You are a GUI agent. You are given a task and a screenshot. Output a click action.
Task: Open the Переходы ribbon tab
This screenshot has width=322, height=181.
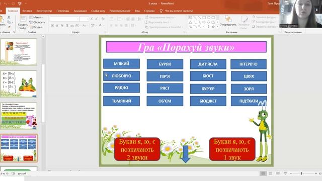click(62, 11)
